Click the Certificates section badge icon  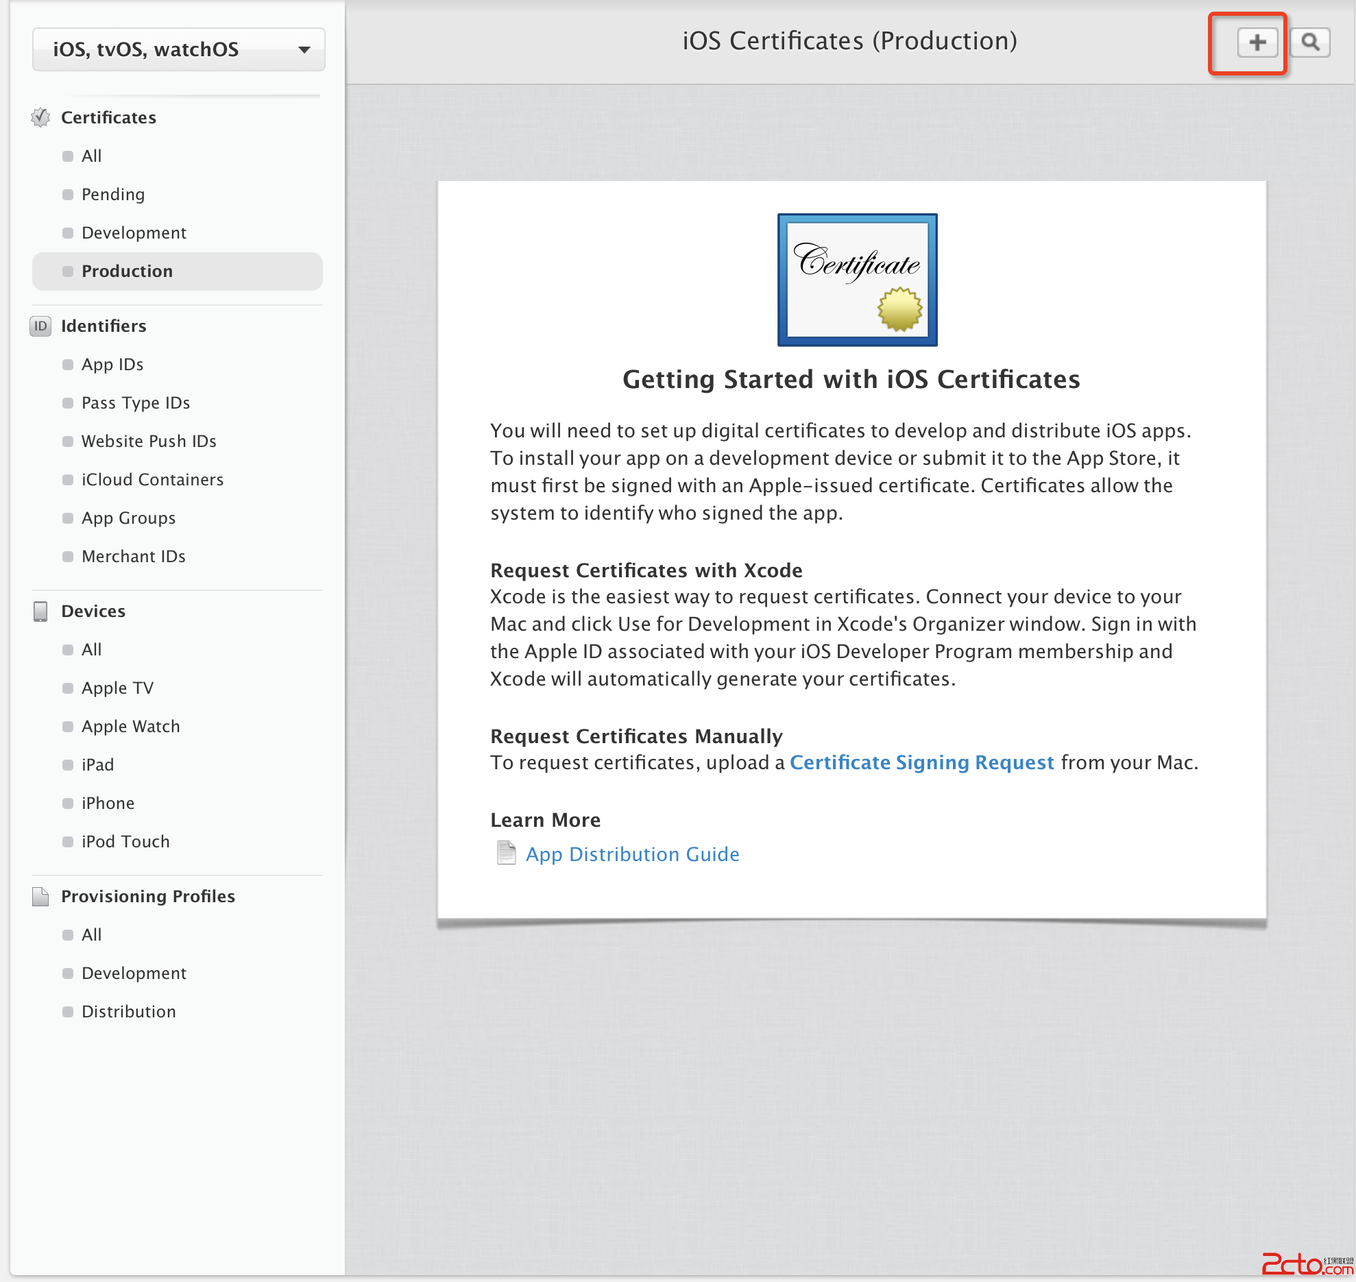coord(40,117)
